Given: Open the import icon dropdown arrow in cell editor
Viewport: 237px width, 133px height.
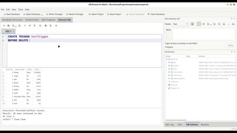Looking at the screenshot, I should tap(211, 25).
